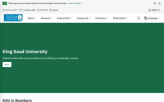The image size is (164, 102).
Task: Click the King Saud University logo
Action: [13, 18]
